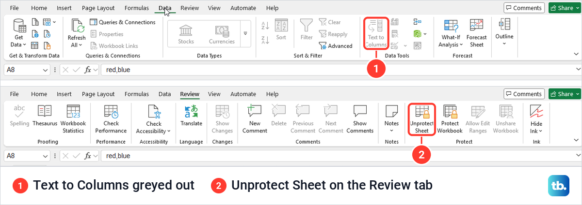Image resolution: width=582 pixels, height=205 pixels.
Task: Click greyed Clear filter button
Action: [x=330, y=22]
